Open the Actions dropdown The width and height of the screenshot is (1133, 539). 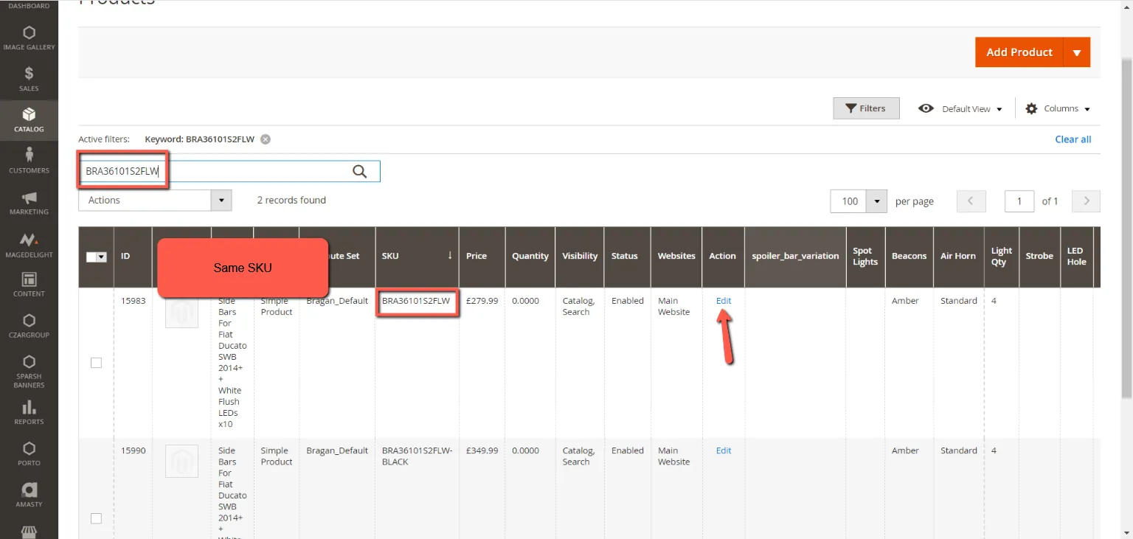pyautogui.click(x=155, y=201)
